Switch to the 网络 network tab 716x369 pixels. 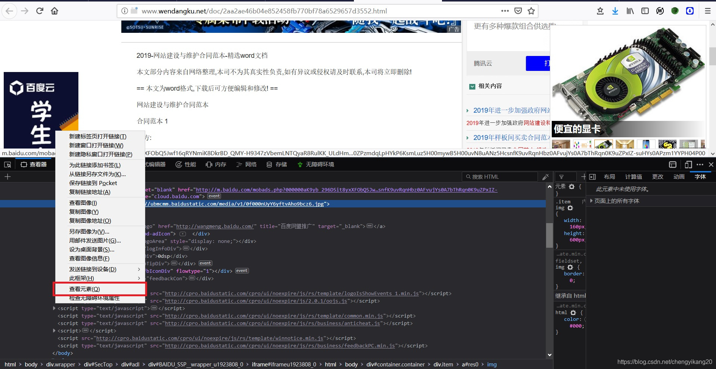coord(246,165)
